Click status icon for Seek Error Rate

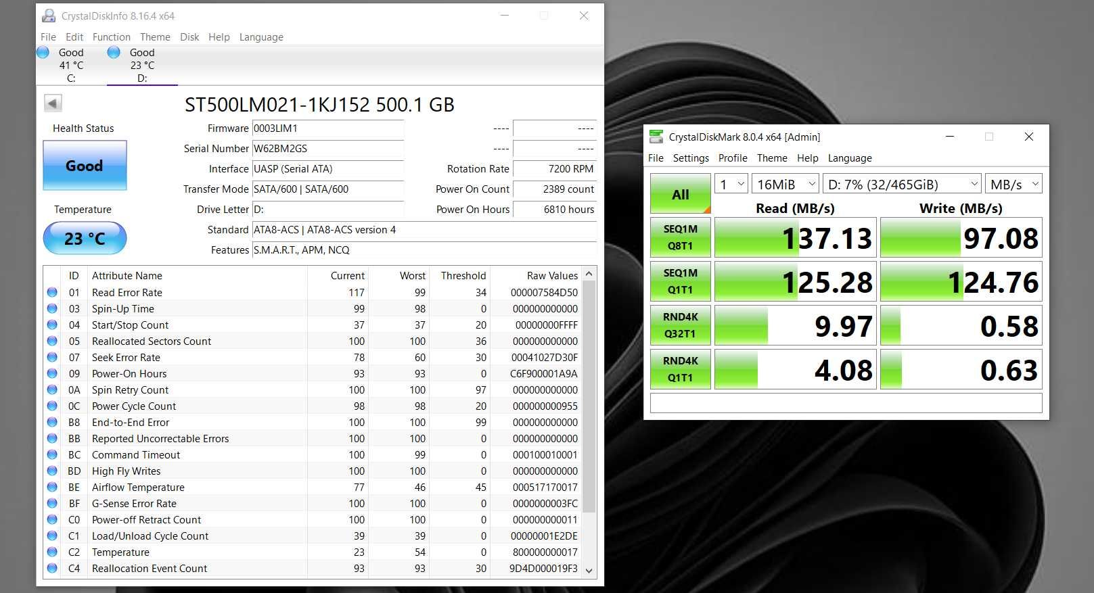[52, 357]
